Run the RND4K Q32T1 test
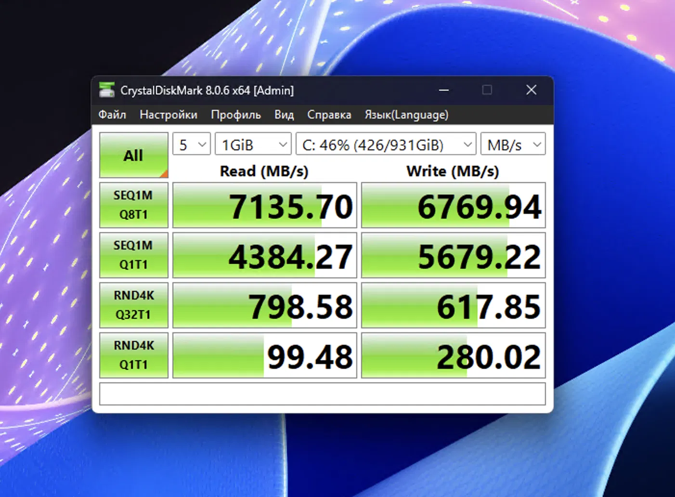The image size is (675, 497). pyautogui.click(x=134, y=305)
